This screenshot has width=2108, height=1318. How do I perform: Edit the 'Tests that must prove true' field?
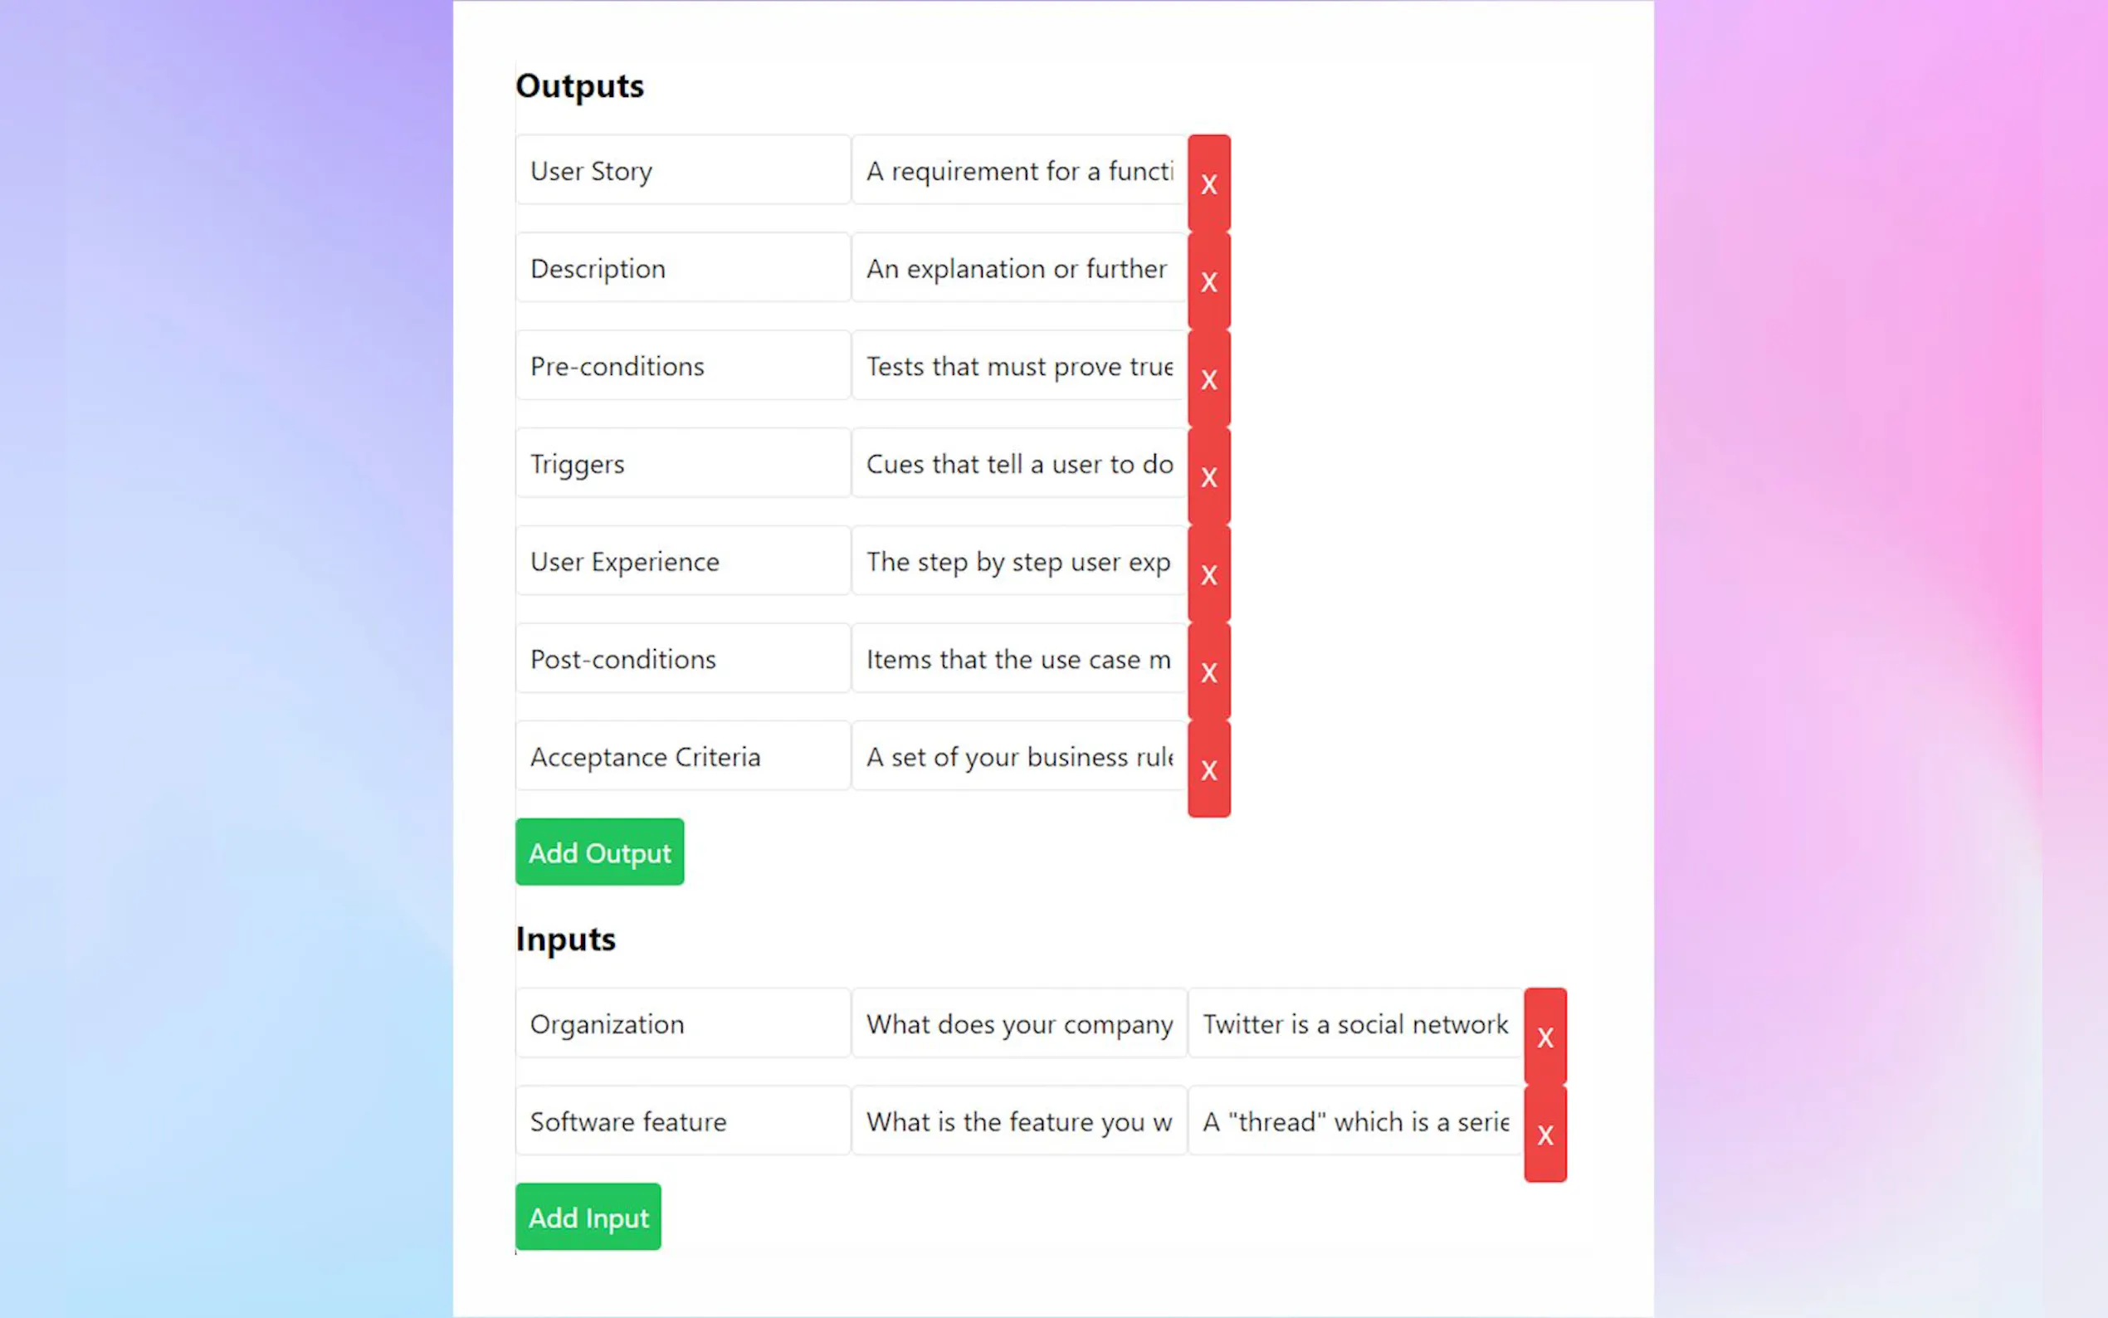pyautogui.click(x=1018, y=365)
